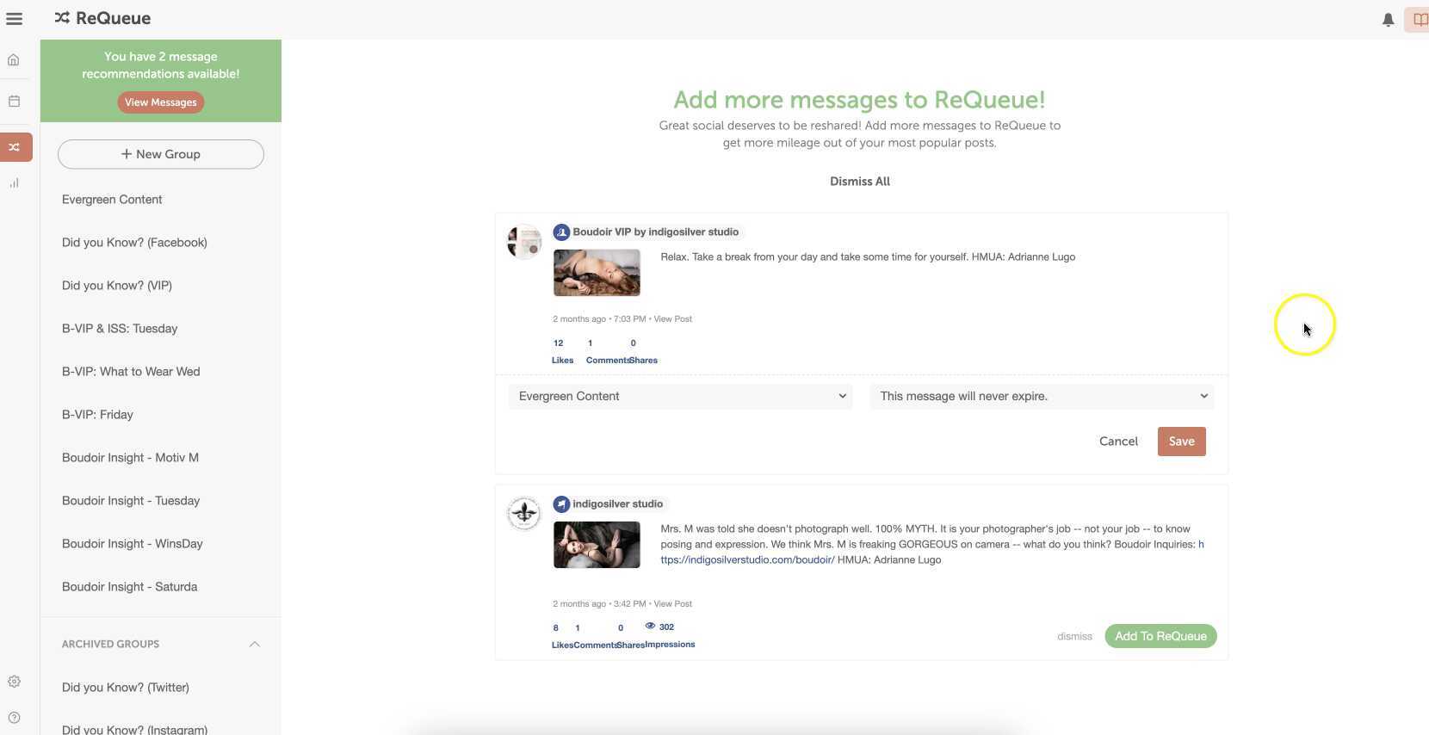This screenshot has height=735, width=1429.
Task: Click the Save button
Action: 1181,442
